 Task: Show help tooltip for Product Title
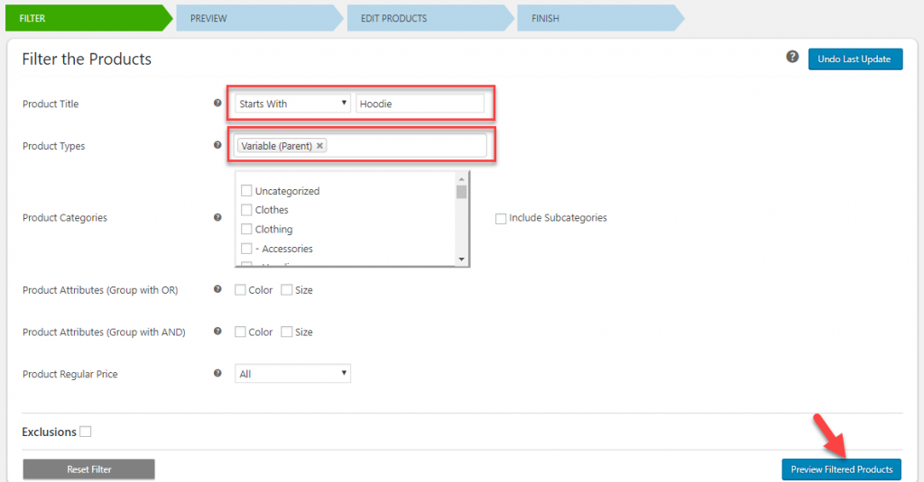(217, 103)
